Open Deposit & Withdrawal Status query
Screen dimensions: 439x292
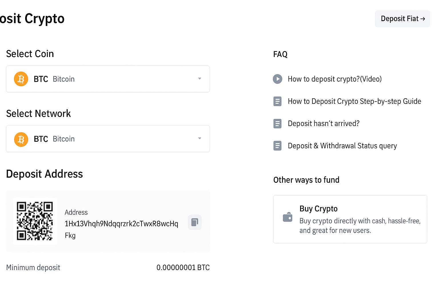coord(342,146)
